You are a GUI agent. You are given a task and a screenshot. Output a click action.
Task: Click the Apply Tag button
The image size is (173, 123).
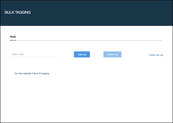click(x=82, y=54)
